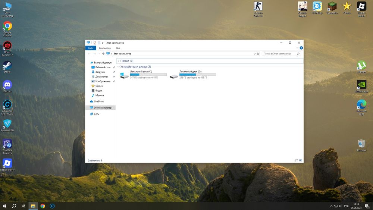The image size is (373, 210).
Task: Switch to the large thumbnails view
Action: [300, 160]
